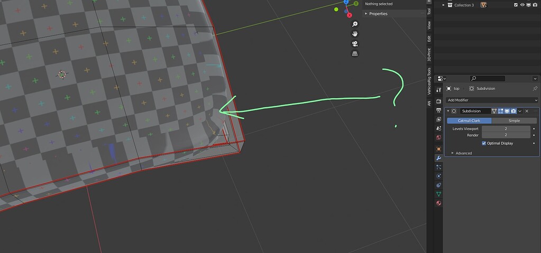Click 'Subdivision' in properties breadcrumb
Image resolution: width=541 pixels, height=253 pixels.
point(486,89)
